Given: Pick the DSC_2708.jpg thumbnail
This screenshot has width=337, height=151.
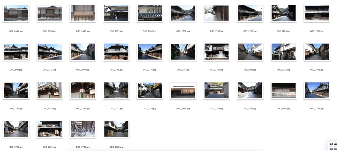Looking at the screenshot, I should point(250,13).
